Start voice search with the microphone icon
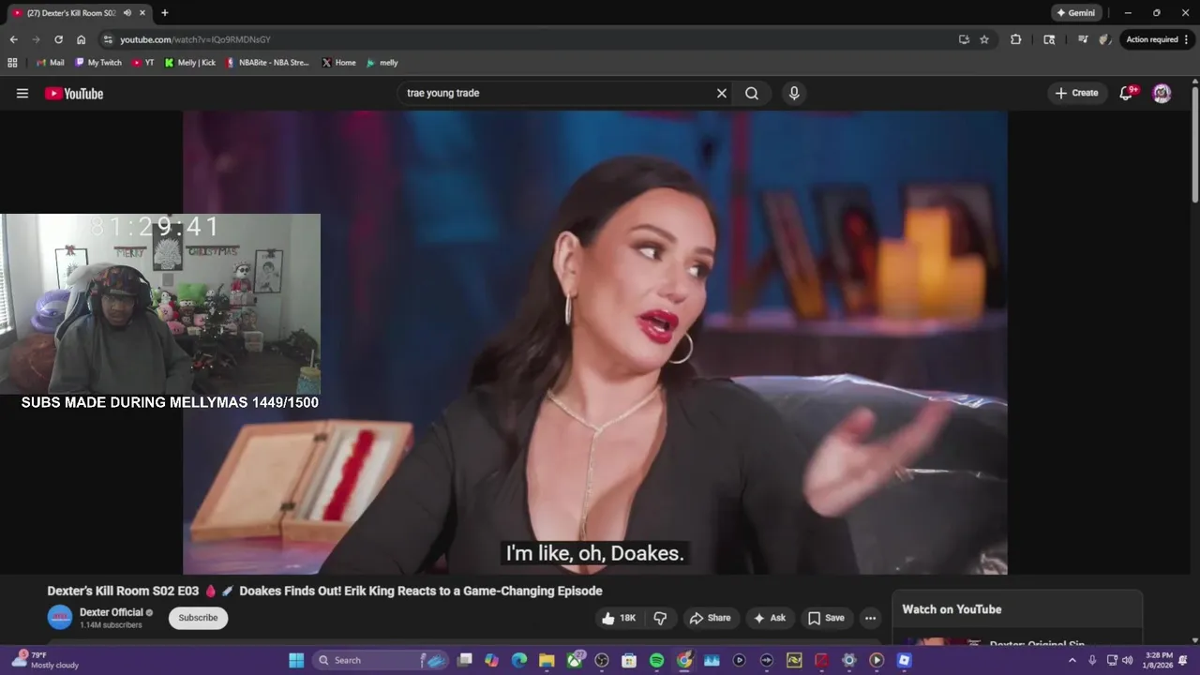 [794, 93]
